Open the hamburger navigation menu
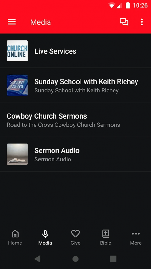The image size is (151, 269). 12,22
